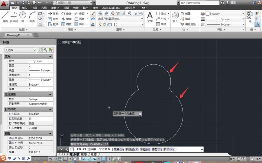Open the layer state (未保存的图层状态) dropdown
262x163 pixels.
[120, 19]
